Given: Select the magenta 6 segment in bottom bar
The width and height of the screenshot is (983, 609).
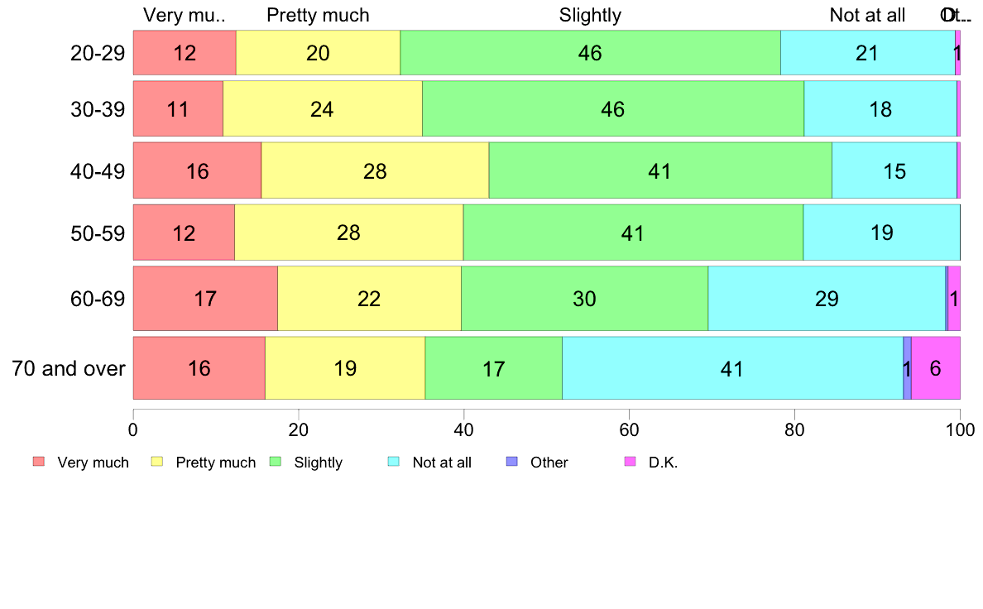Looking at the screenshot, I should pos(935,368).
